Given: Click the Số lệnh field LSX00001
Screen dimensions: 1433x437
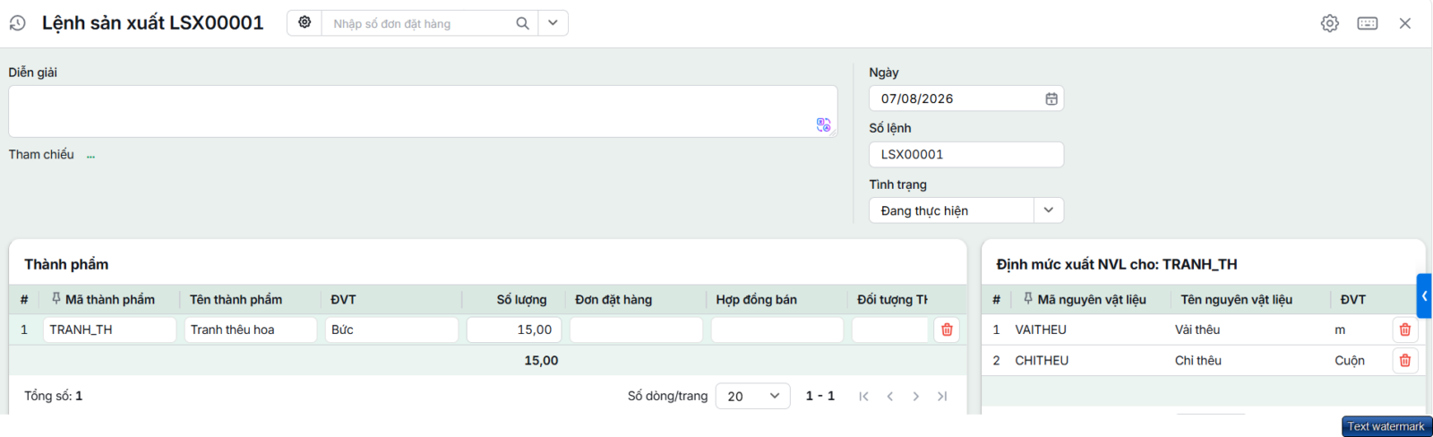Looking at the screenshot, I should coord(966,154).
